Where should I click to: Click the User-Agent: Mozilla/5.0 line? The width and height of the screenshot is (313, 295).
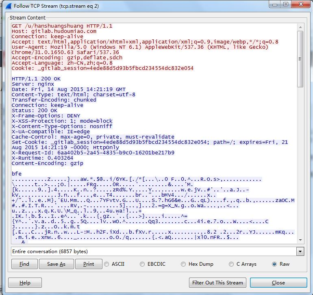click(x=140, y=47)
